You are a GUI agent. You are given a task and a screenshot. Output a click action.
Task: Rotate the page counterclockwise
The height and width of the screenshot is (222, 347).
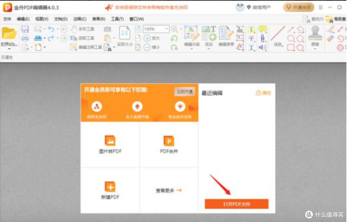click(x=174, y=38)
